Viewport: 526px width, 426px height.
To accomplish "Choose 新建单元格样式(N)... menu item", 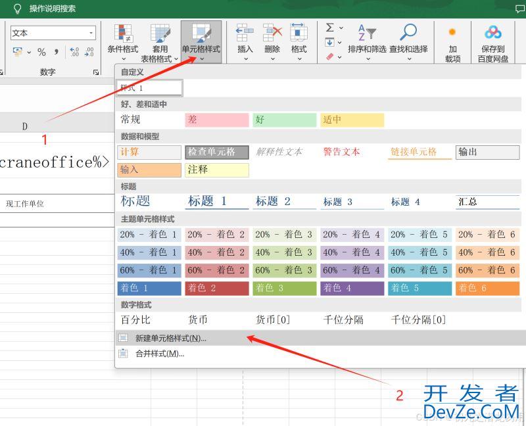I will 320,338.
